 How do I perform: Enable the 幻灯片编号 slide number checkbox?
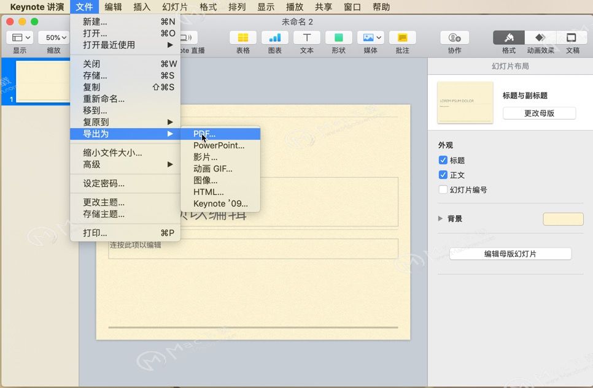point(443,189)
